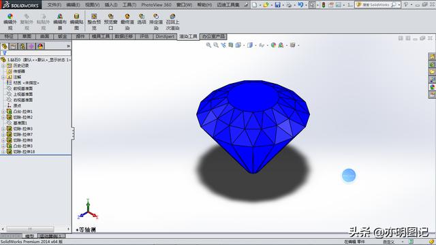Open the PhotoView 360 menu

pyautogui.click(x=156, y=5)
